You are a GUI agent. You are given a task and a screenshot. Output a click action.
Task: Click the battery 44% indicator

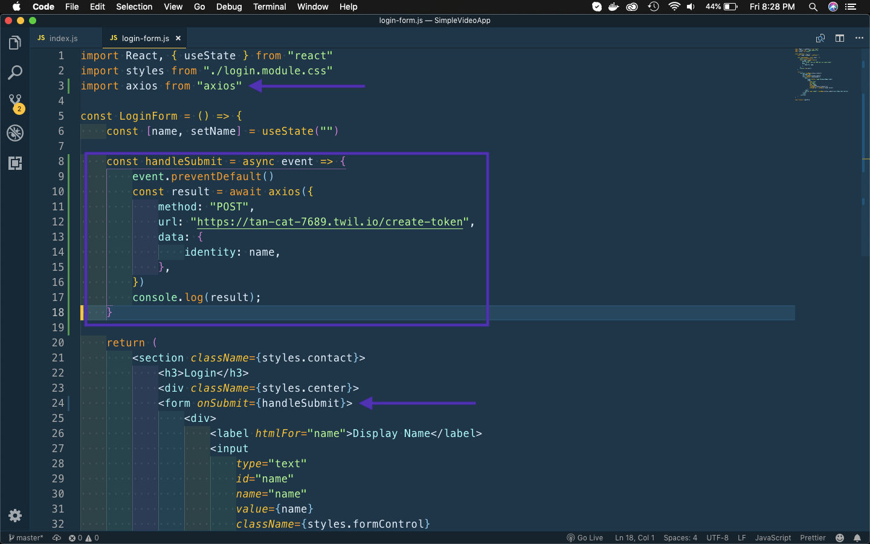721,7
